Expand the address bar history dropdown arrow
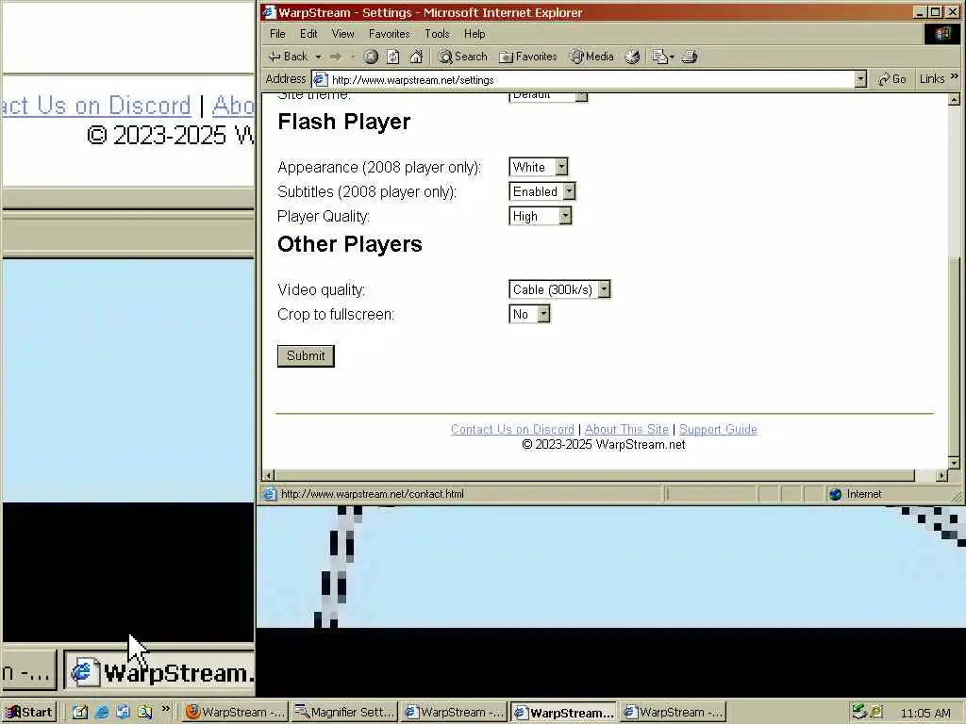 click(x=860, y=79)
